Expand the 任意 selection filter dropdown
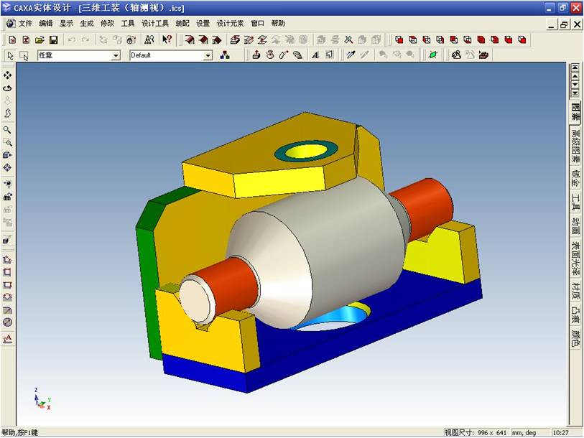The image size is (584, 438). [116, 55]
